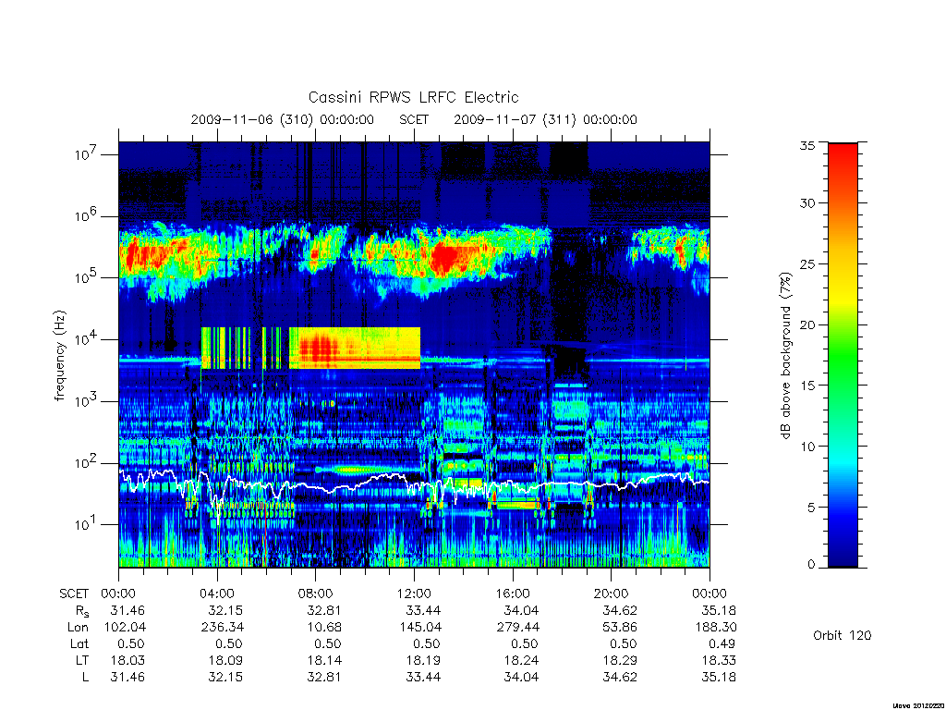Viewport: 946px width, 710px height.
Task: Click Rs row value 35.18
Action: click(x=719, y=610)
